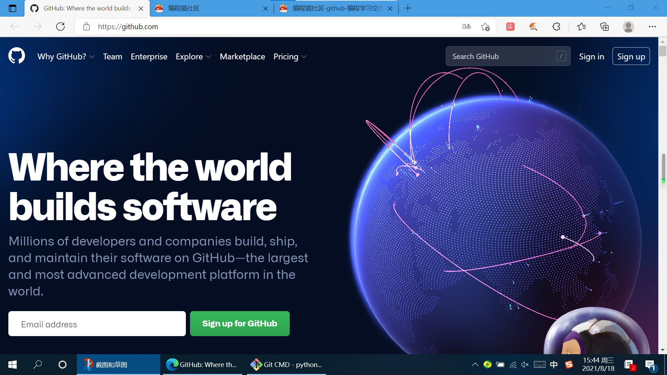Open the Collections icon

pyautogui.click(x=604, y=27)
